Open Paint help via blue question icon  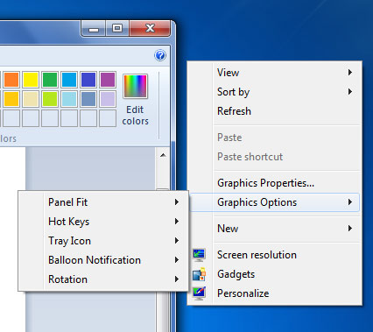(x=160, y=55)
